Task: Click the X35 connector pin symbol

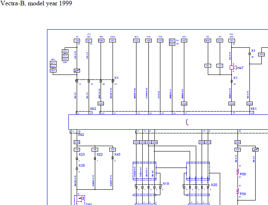Action: 77,169
